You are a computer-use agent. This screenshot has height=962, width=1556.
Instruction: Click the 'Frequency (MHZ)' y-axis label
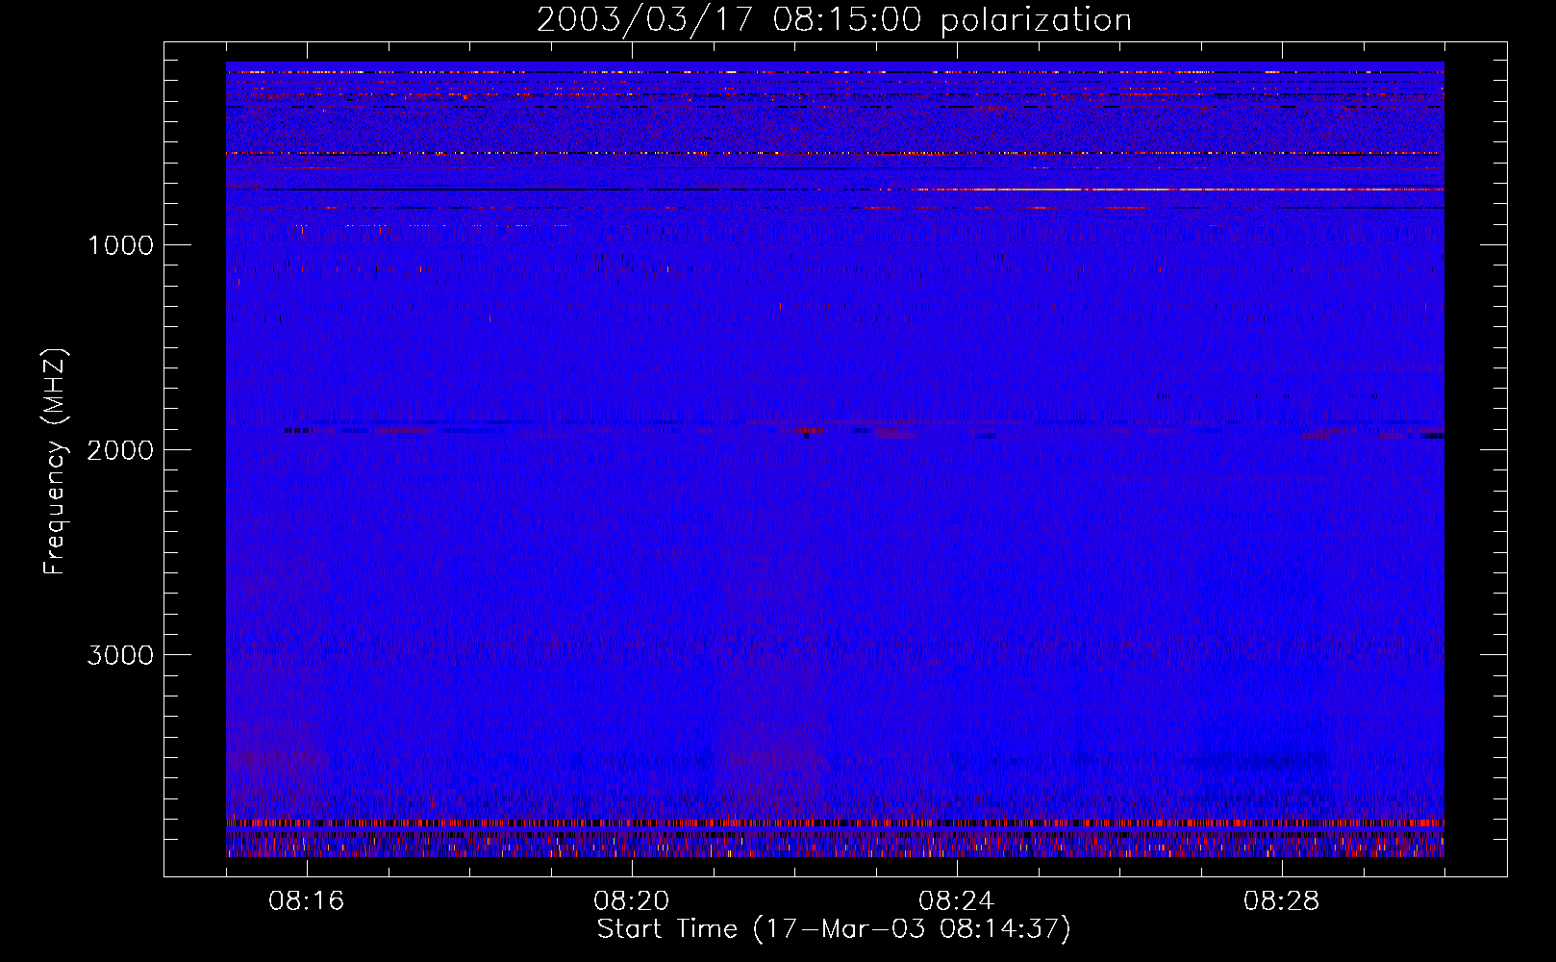(55, 462)
